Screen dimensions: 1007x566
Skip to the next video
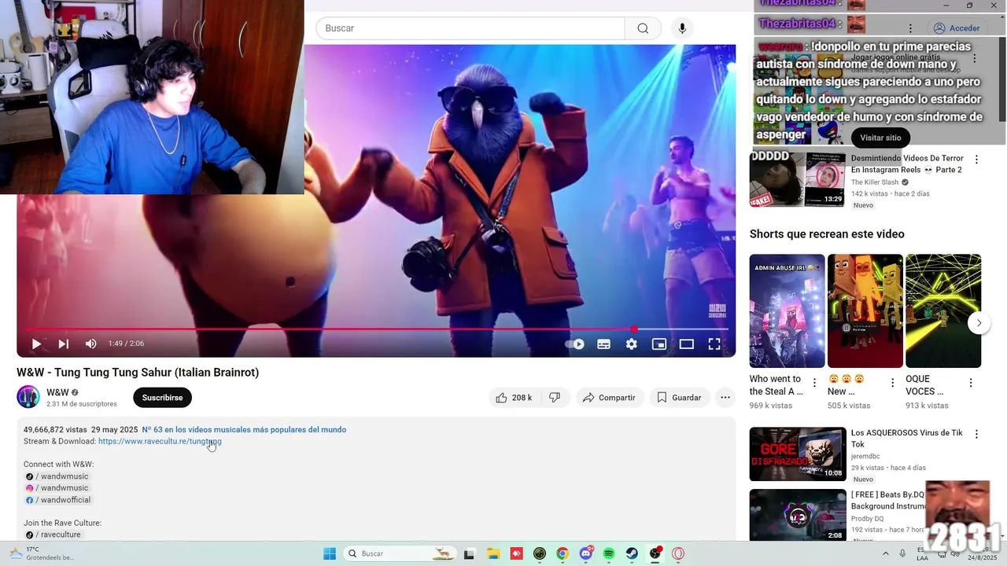64,344
